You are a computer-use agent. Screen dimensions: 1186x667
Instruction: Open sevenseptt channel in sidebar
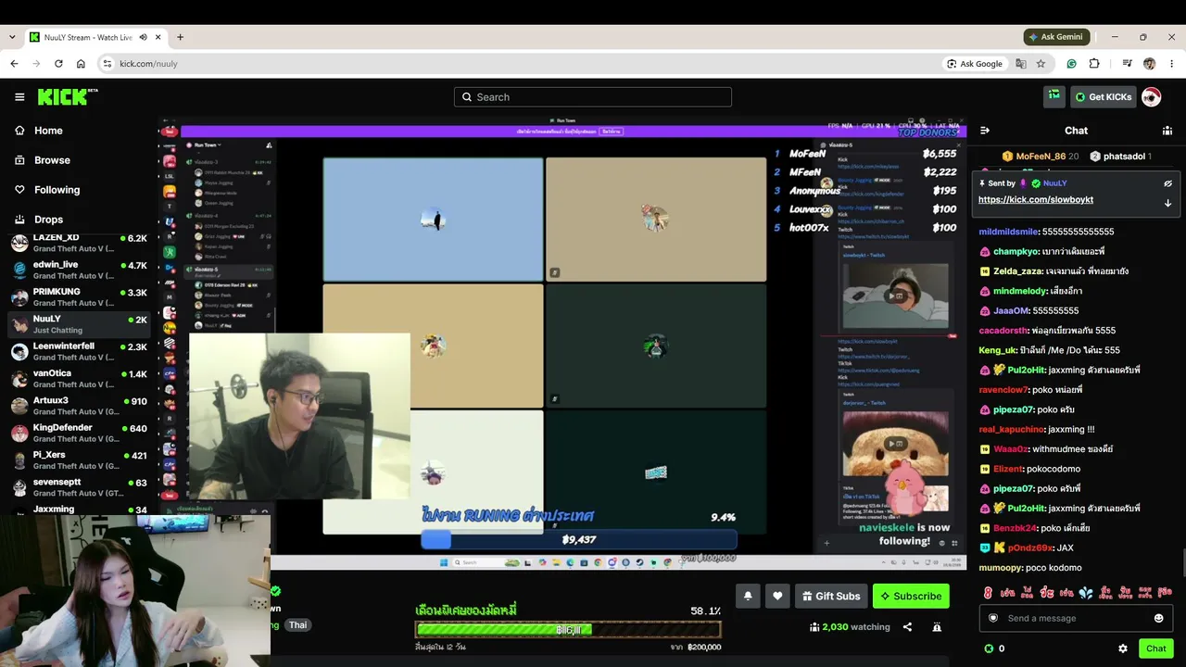click(x=79, y=487)
